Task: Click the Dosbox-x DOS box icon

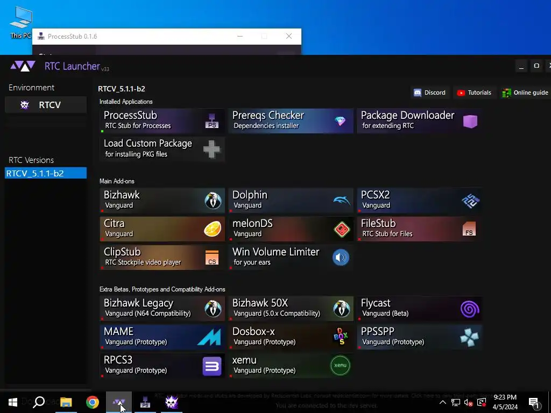Action: pyautogui.click(x=341, y=337)
